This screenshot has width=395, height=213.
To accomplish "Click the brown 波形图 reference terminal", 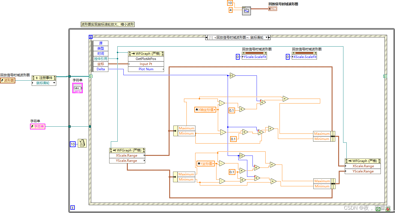I will tap(8, 80).
